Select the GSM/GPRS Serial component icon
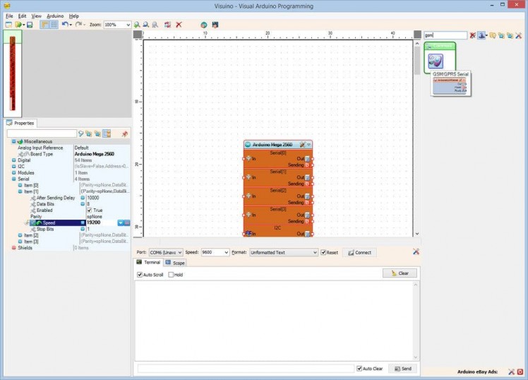 440,58
